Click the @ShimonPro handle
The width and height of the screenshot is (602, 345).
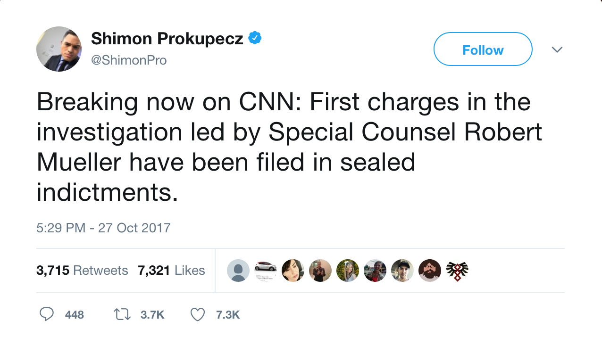point(129,60)
